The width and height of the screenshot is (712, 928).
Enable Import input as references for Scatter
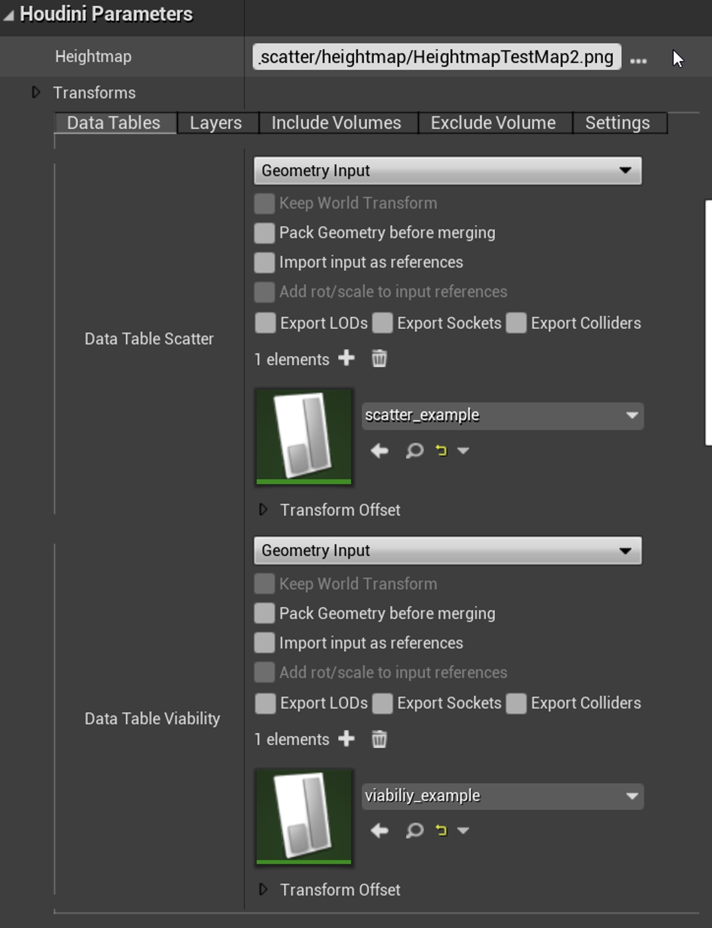pos(264,262)
